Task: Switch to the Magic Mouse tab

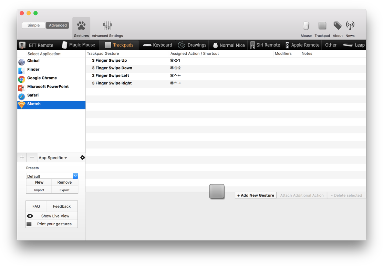Action: tap(79, 45)
